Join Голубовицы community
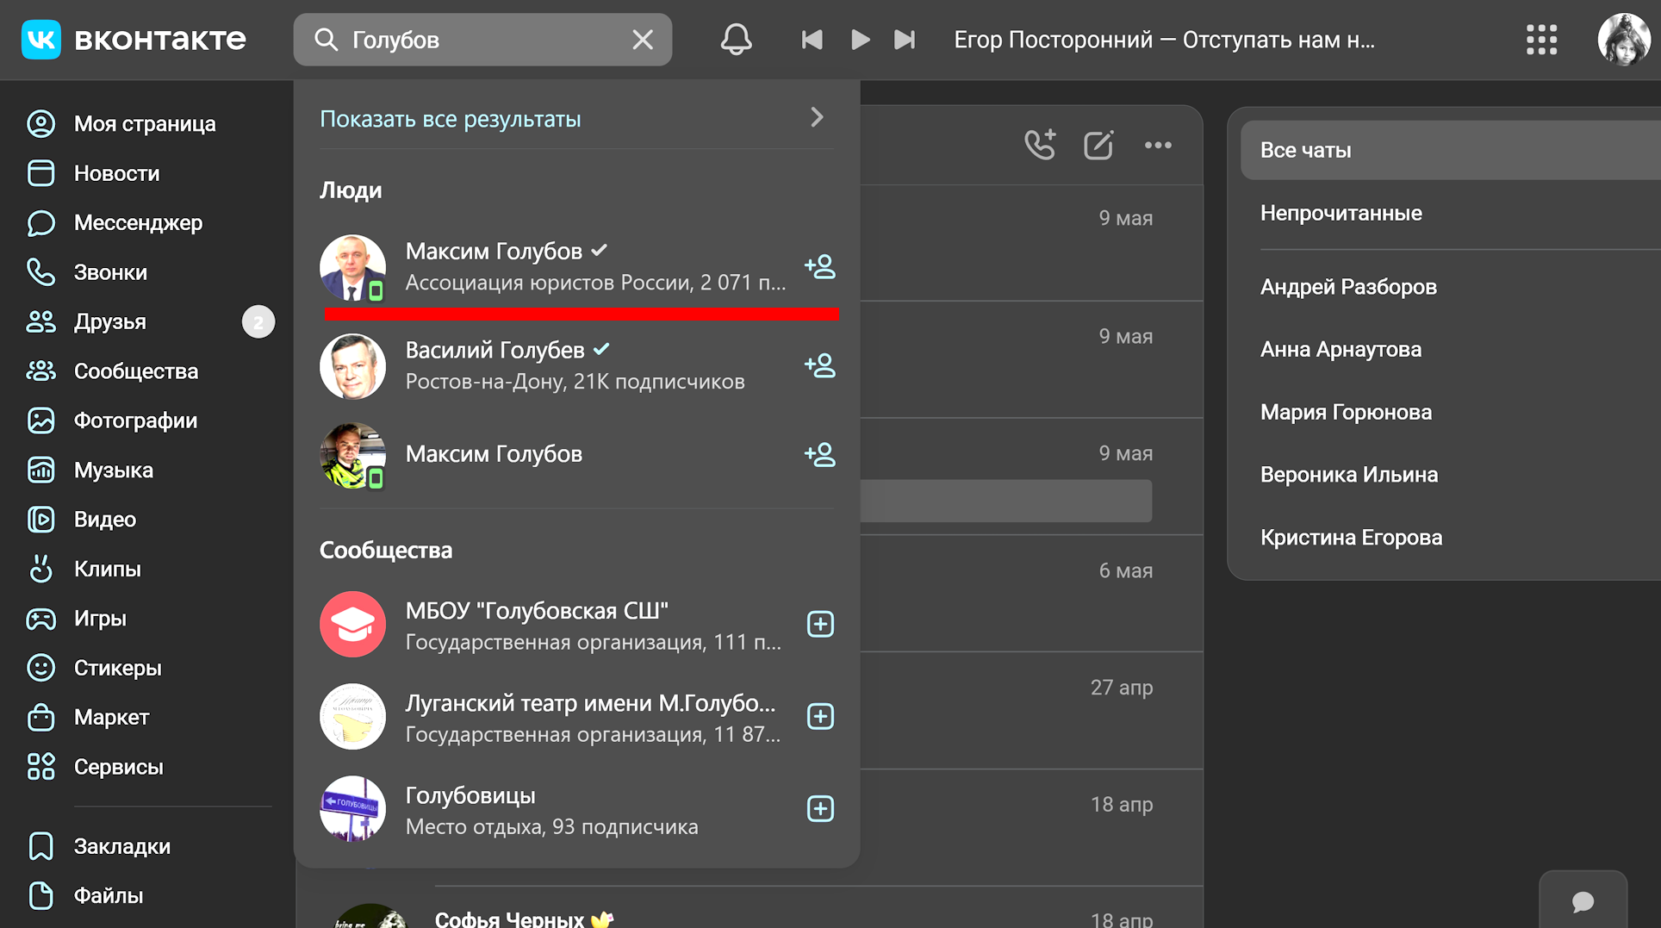The image size is (1661, 928). click(820, 808)
